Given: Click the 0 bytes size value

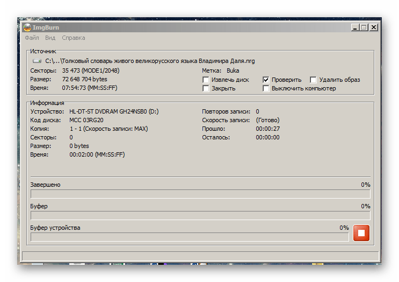Looking at the screenshot, I should coord(79,146).
